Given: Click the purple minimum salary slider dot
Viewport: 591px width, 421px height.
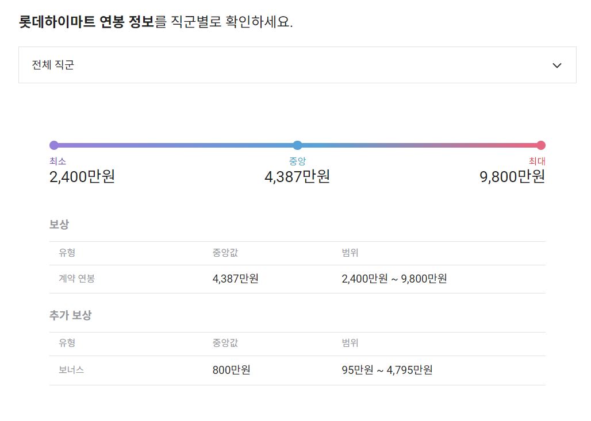Looking at the screenshot, I should (53, 145).
